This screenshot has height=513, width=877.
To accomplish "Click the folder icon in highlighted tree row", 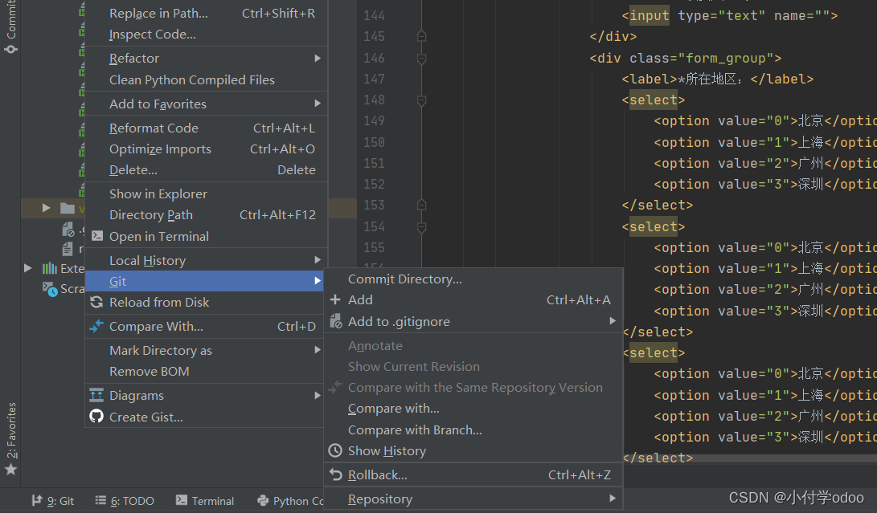I will click(67, 209).
